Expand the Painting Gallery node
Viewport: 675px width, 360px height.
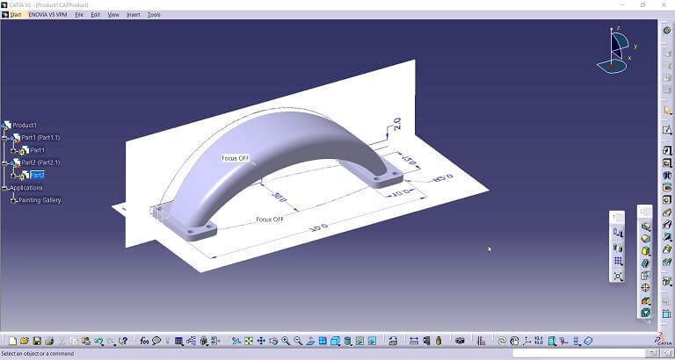click(13, 200)
